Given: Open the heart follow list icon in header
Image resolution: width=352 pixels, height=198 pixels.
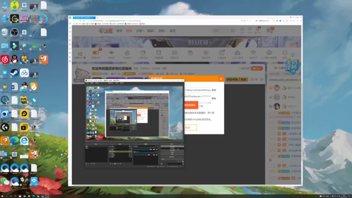Looking at the screenshot, I should click(249, 29).
